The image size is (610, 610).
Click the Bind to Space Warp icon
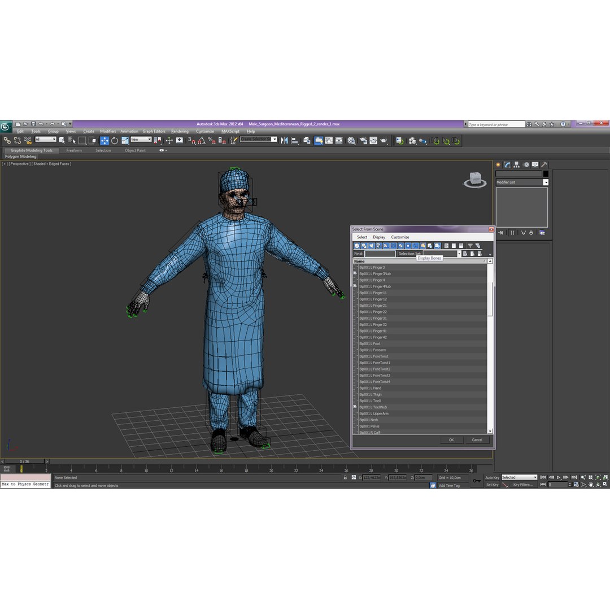28,141
